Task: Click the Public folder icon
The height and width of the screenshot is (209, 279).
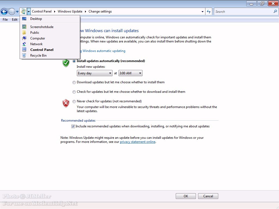Action: coord(24,33)
